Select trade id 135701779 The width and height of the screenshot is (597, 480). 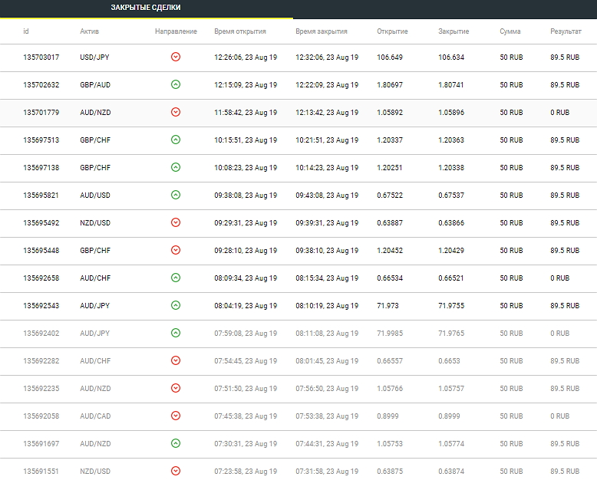click(41, 113)
